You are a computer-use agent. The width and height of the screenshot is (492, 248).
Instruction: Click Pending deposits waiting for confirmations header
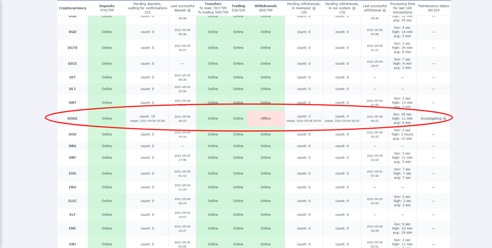pos(148,8)
